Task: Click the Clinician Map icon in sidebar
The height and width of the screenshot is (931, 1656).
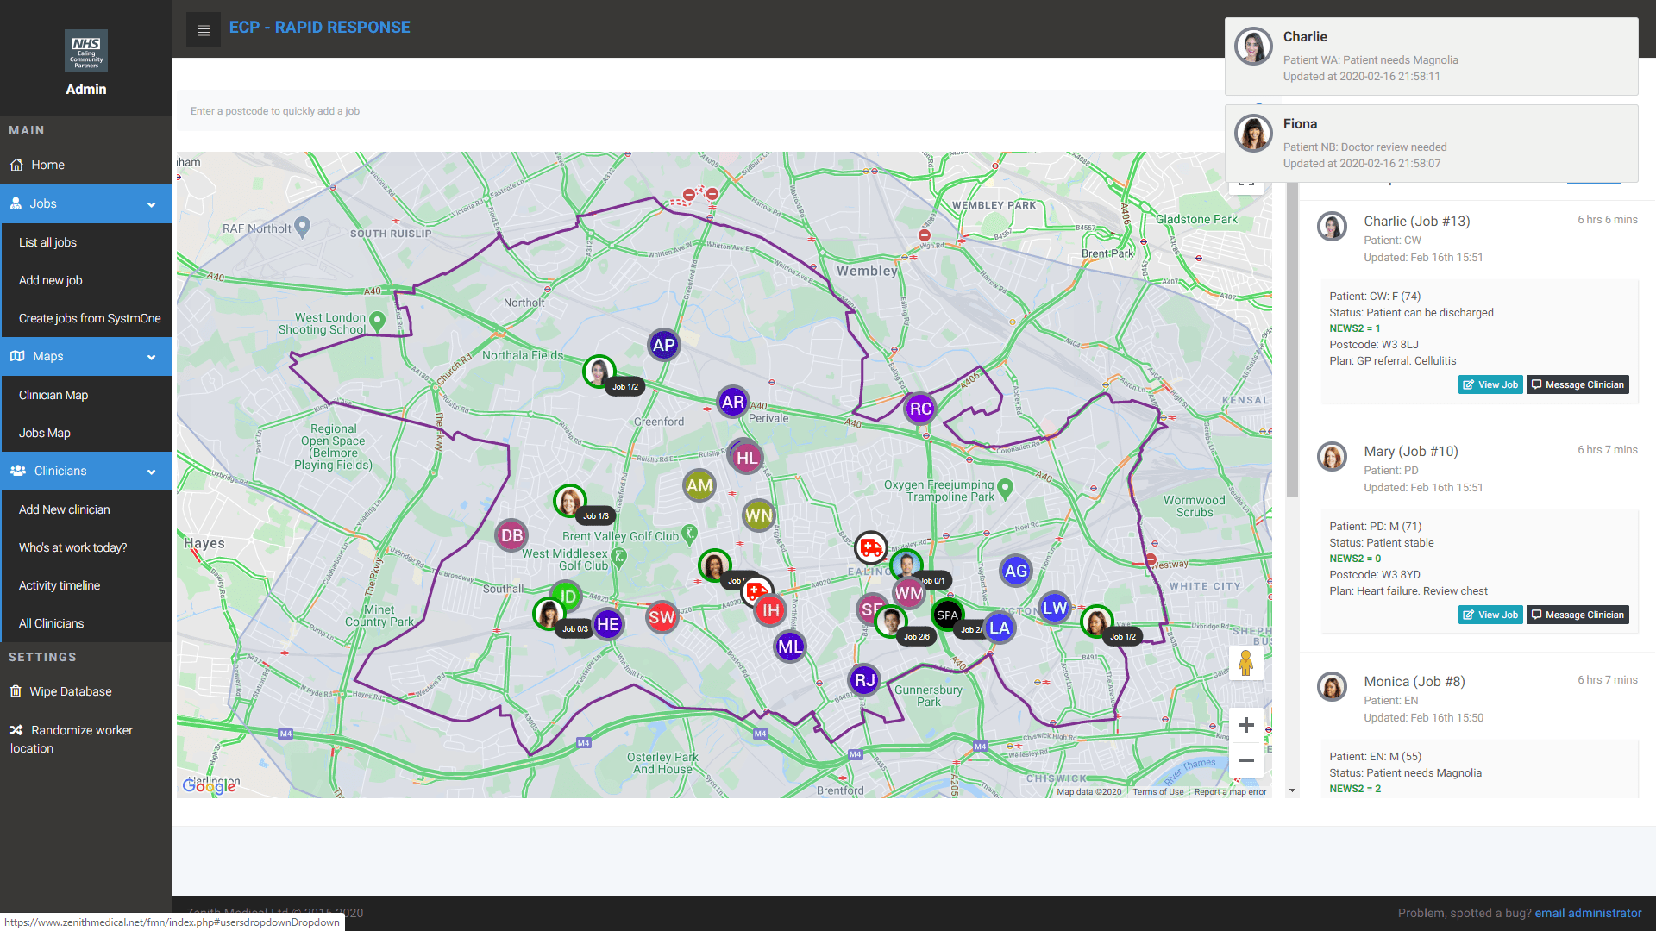Action: [x=54, y=395]
